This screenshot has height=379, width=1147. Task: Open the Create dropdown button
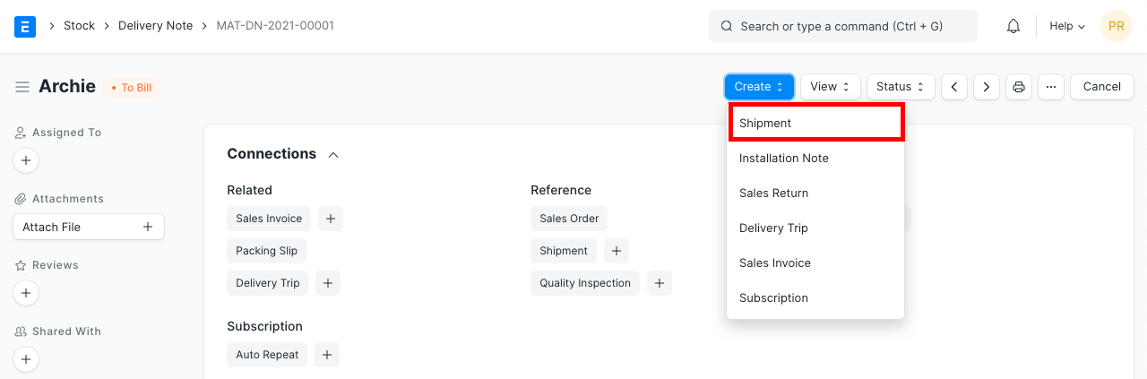tap(759, 87)
